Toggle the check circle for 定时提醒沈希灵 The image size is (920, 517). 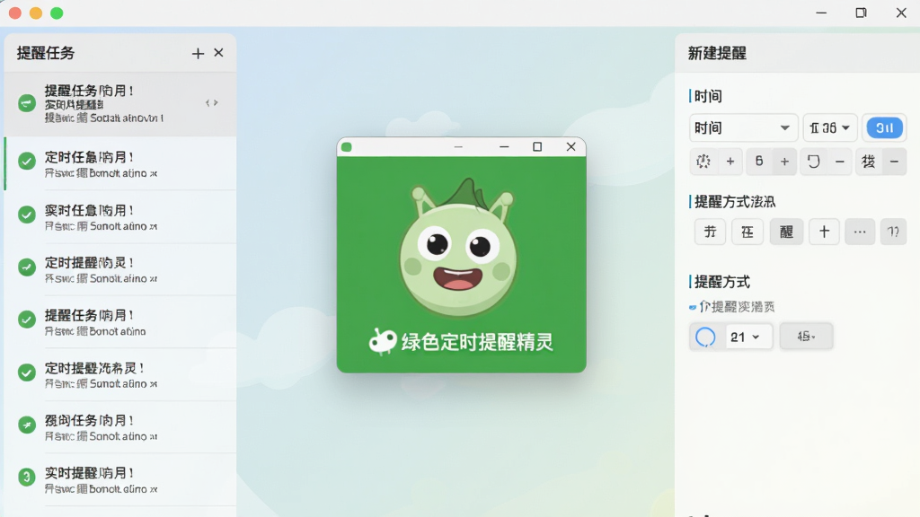pos(26,372)
